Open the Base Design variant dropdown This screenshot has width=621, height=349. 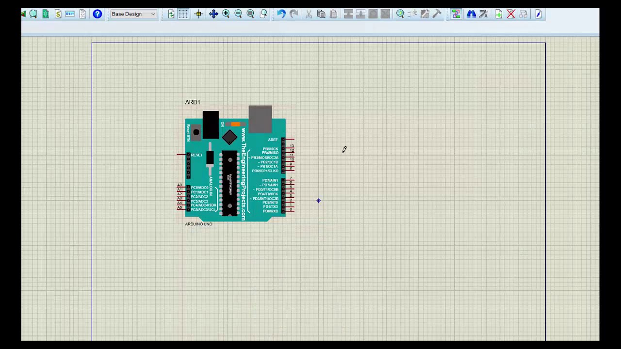(133, 14)
